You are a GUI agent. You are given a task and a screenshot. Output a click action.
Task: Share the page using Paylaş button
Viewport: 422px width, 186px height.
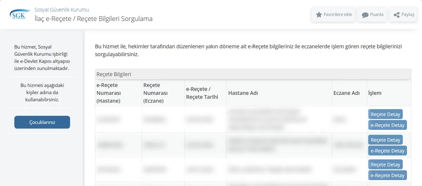coord(403,15)
